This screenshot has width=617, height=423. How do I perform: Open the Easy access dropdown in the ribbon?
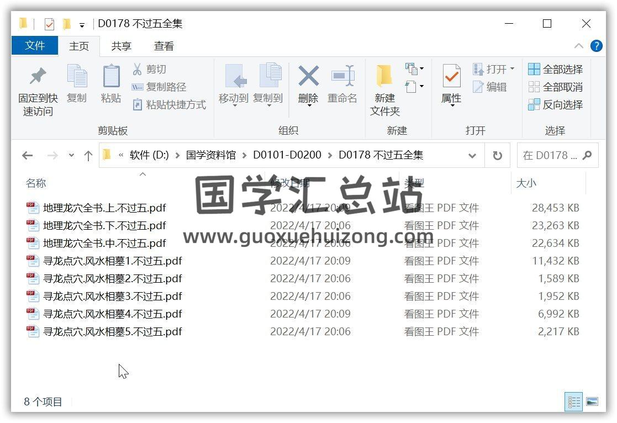tap(415, 86)
